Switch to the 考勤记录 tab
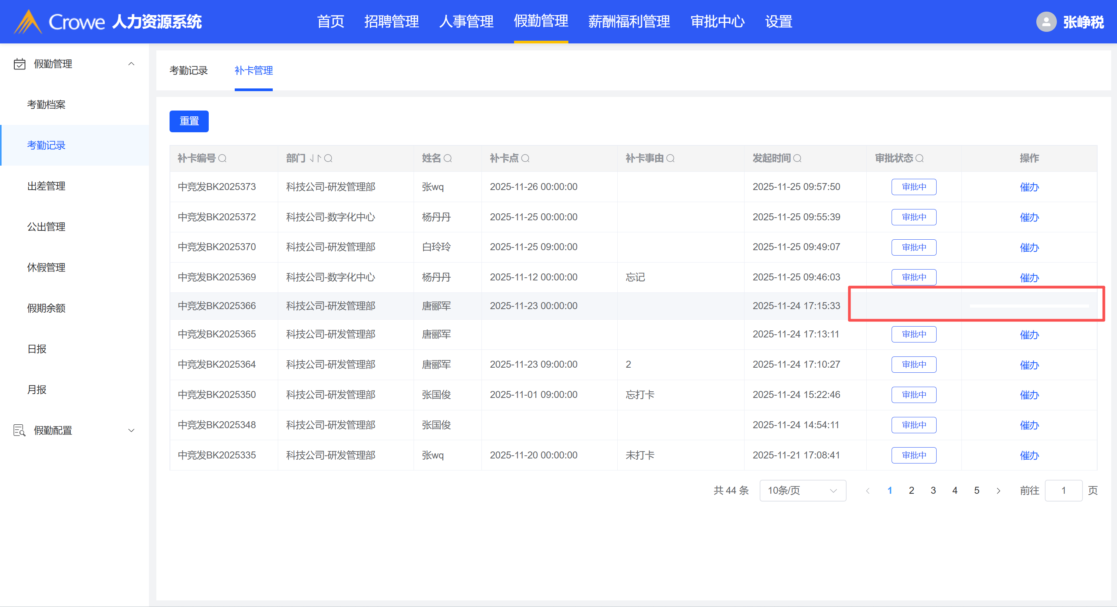This screenshot has width=1117, height=607. [188, 70]
